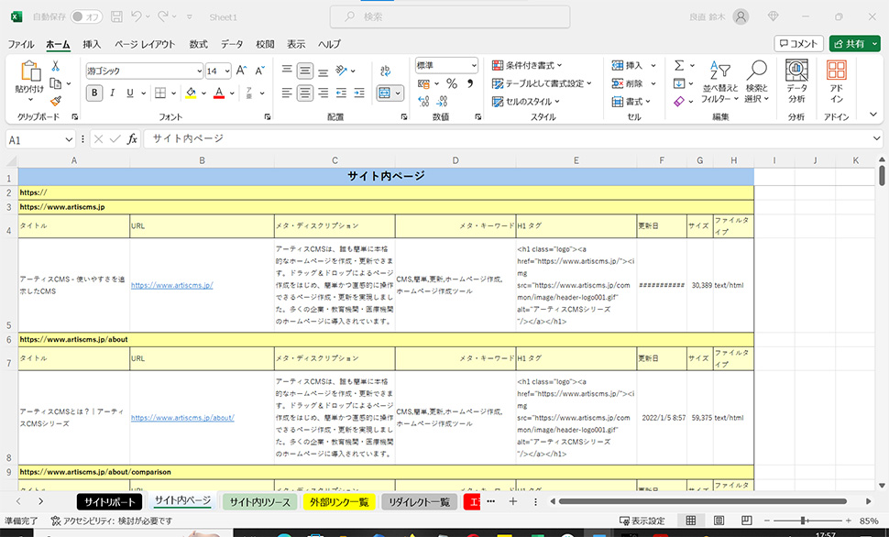Image resolution: width=889 pixels, height=537 pixels.
Task: Click the Paste clipboard icon
Action: click(x=30, y=71)
